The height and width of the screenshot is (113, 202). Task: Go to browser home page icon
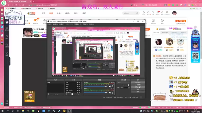(19, 5)
